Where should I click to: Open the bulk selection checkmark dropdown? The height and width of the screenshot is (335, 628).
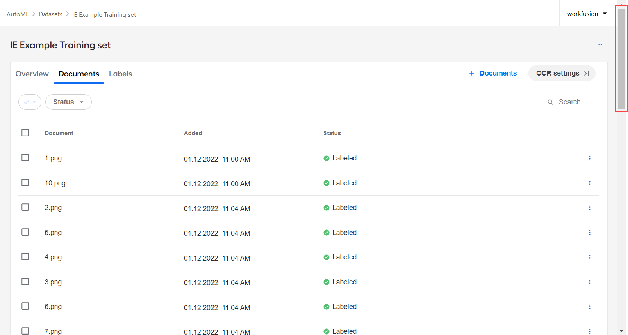click(x=30, y=102)
